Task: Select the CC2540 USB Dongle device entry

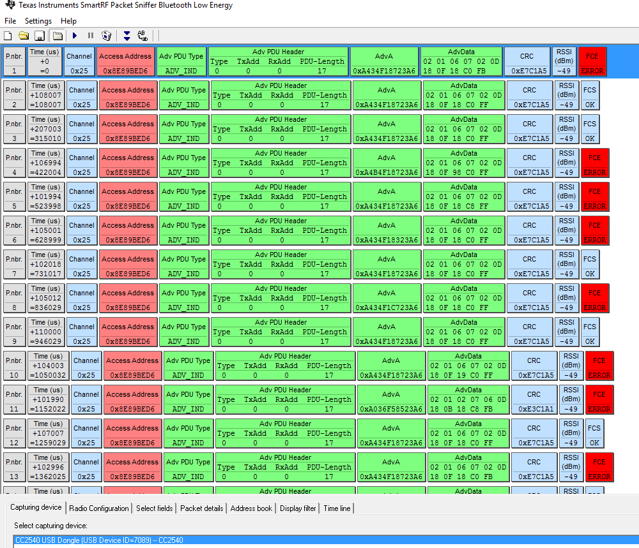Action: pyautogui.click(x=326, y=540)
